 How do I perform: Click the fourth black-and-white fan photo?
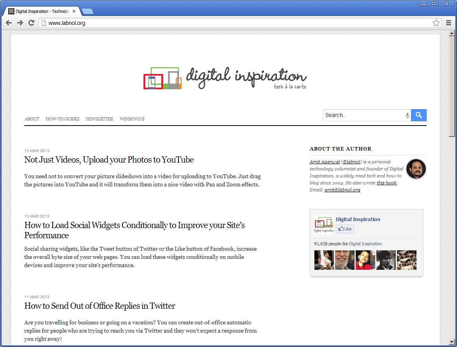pyautogui.click(x=386, y=260)
